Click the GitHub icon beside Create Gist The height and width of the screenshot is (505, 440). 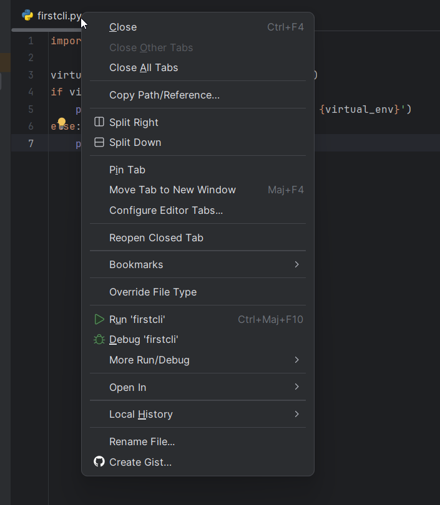pyautogui.click(x=99, y=462)
